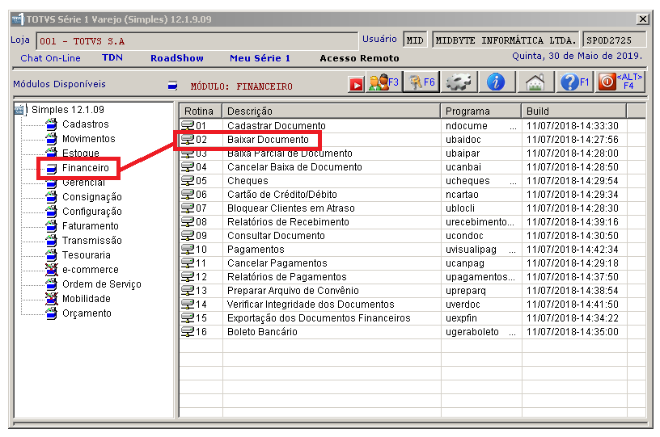Click routine 01 computer icon
The width and height of the screenshot is (660, 437).
(188, 125)
